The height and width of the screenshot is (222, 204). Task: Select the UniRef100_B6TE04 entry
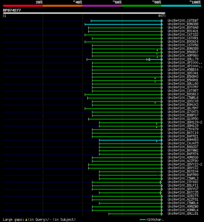183,171
